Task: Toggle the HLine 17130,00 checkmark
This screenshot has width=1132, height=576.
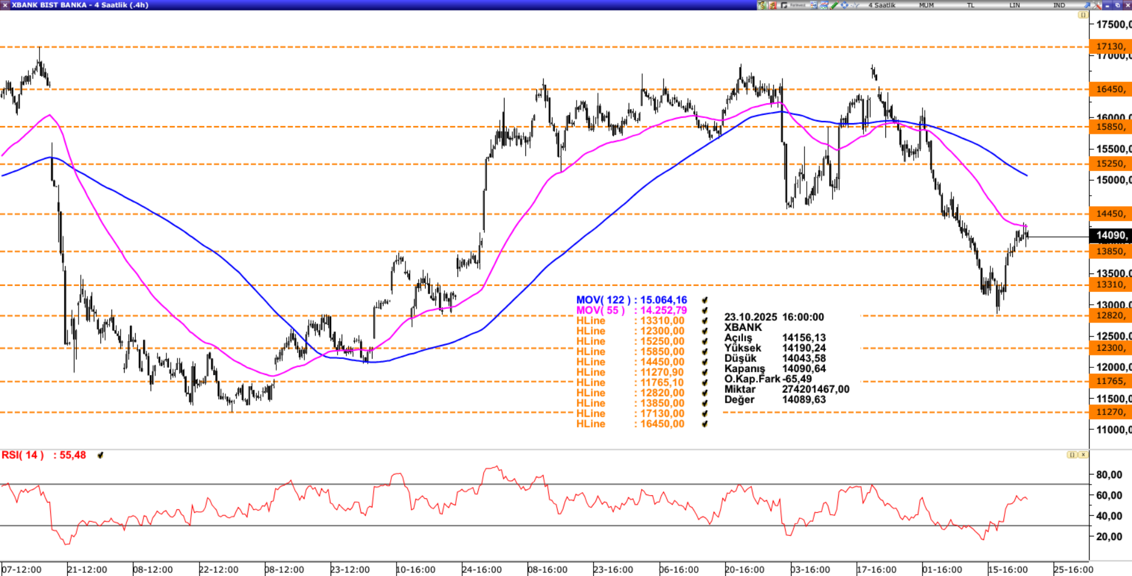Action: (705, 414)
